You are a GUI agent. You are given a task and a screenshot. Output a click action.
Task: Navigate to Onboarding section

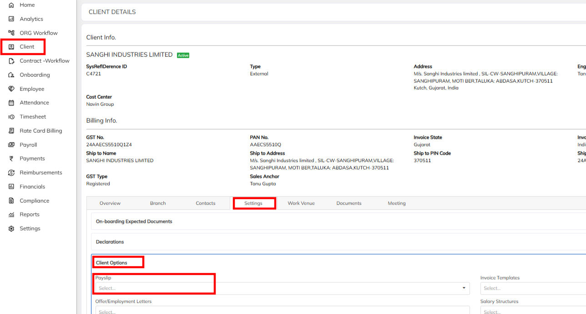[x=35, y=75]
